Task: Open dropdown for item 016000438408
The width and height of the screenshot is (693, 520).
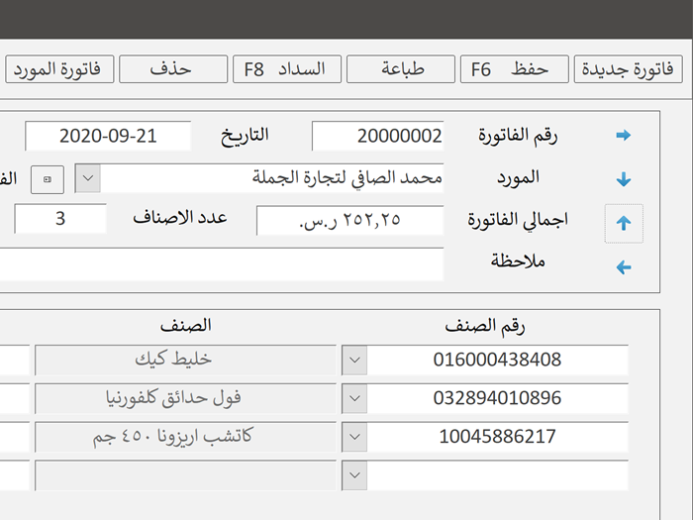Action: click(x=354, y=361)
